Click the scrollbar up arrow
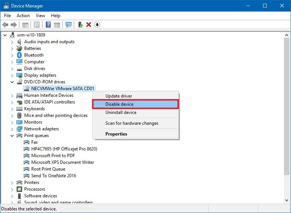Viewport: 291px width, 213px height. pos(287,35)
